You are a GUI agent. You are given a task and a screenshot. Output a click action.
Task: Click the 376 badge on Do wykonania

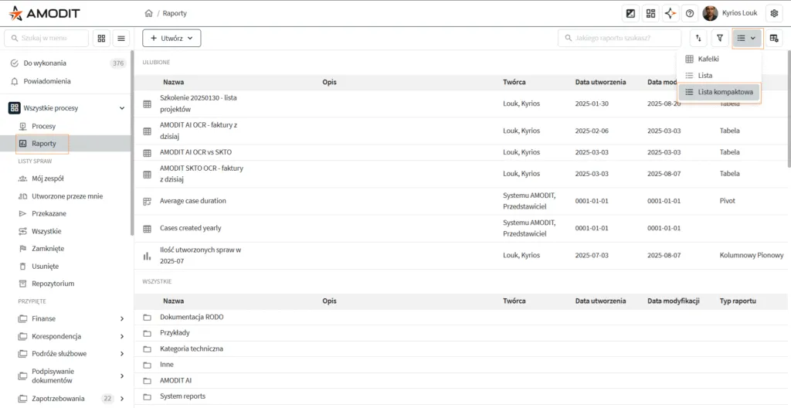(x=118, y=63)
